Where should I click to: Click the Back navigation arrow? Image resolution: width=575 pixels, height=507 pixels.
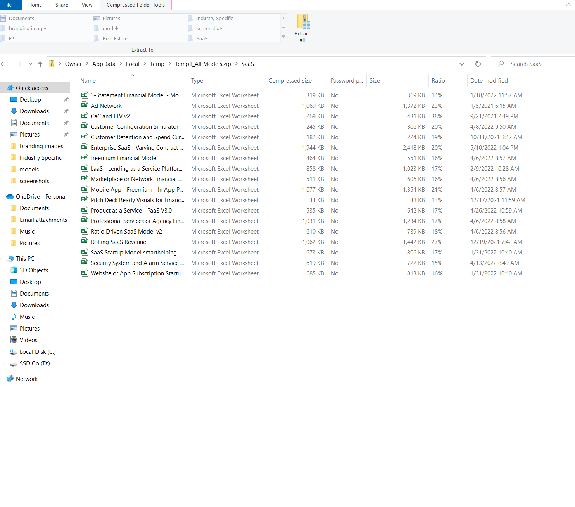[x=4, y=64]
